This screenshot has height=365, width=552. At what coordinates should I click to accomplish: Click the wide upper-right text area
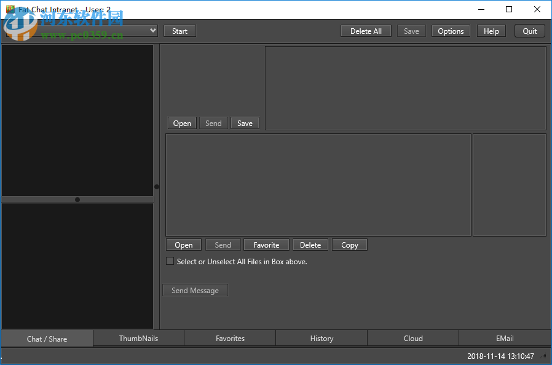[406, 88]
